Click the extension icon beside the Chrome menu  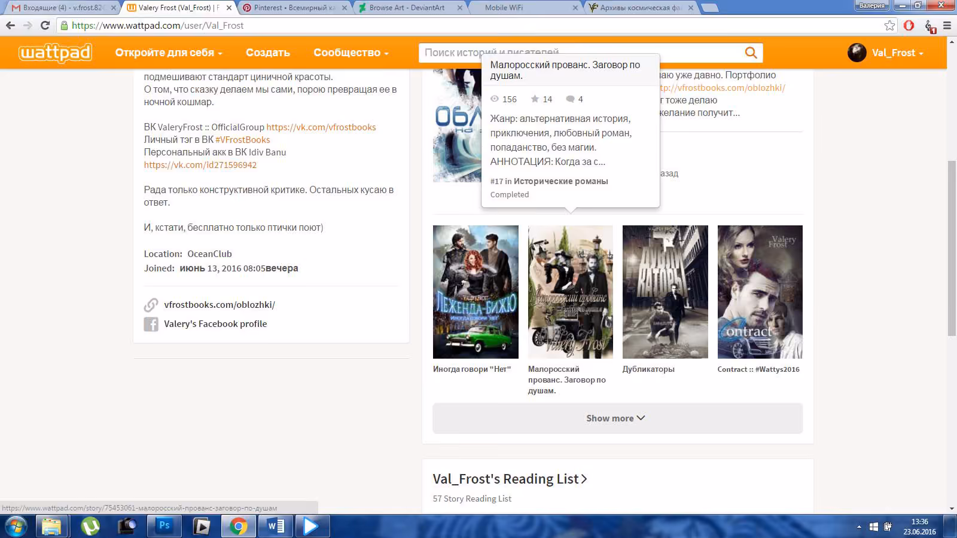point(929,26)
